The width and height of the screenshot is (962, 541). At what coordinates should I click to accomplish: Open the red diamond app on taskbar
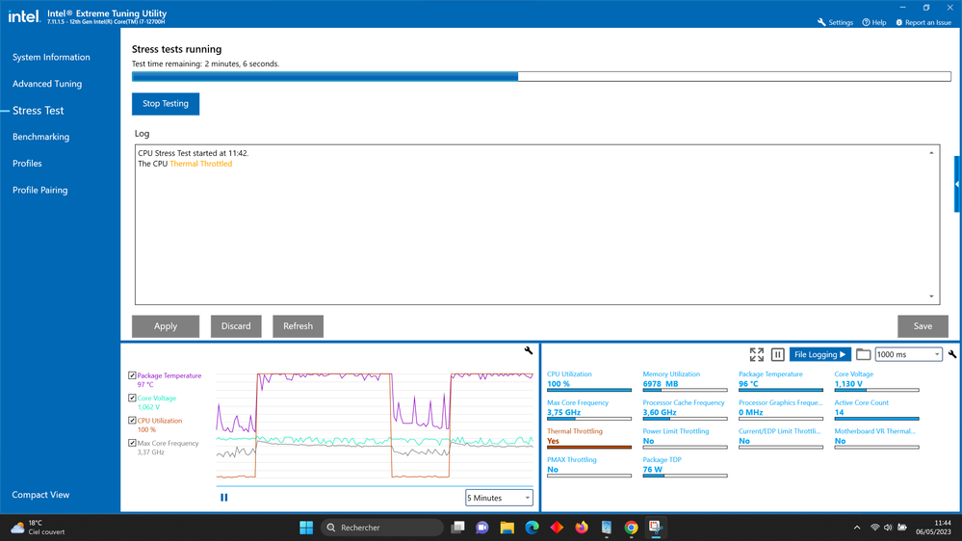557,528
